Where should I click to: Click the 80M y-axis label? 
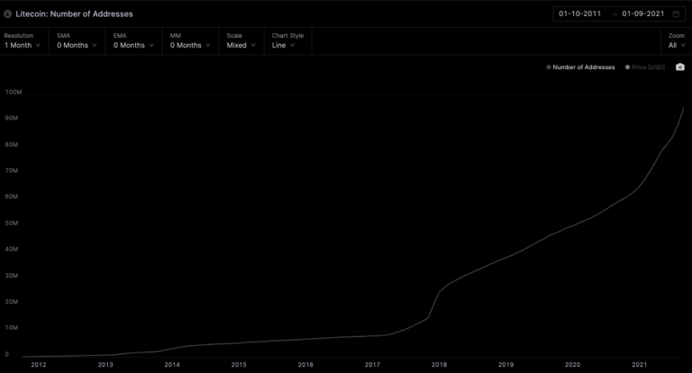click(x=12, y=145)
